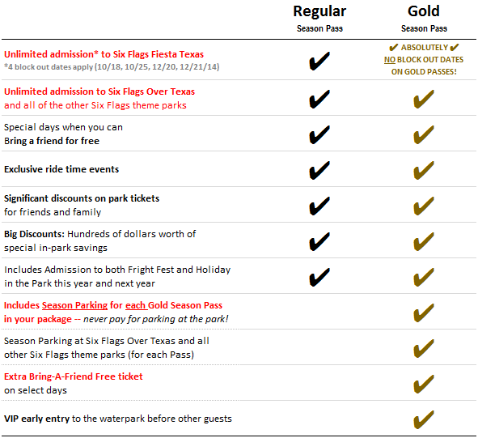Screen dimensions: 478x438
Task: Click the black checkmark for Bring a friend for free
Action: click(319, 134)
